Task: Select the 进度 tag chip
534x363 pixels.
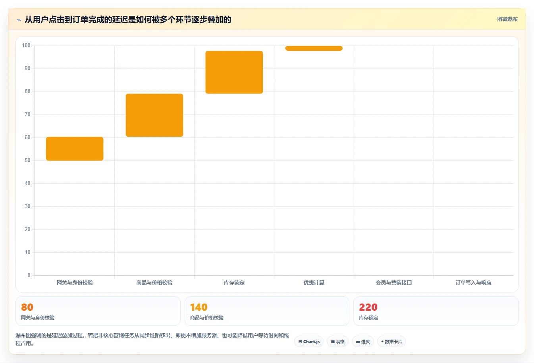Action: (x=363, y=342)
